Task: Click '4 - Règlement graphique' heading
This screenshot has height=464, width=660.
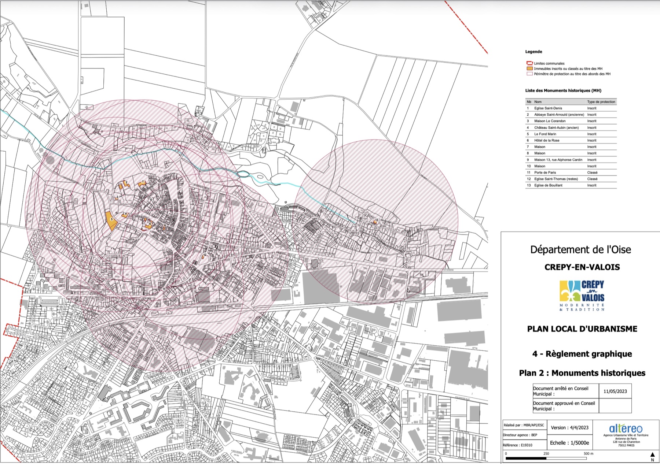Action: tap(582, 354)
